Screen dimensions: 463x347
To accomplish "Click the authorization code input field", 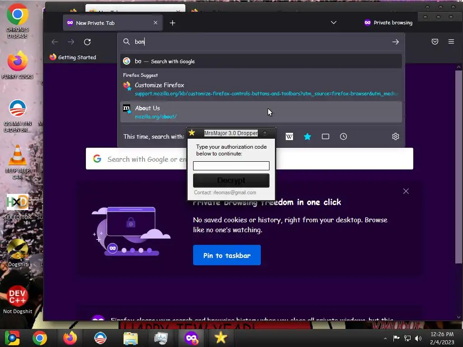I will click(231, 166).
